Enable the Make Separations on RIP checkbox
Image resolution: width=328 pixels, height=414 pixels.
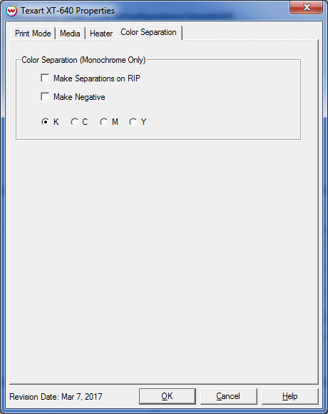coord(45,78)
